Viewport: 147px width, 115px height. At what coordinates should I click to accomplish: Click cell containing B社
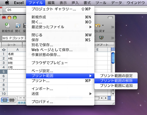coord(17,63)
